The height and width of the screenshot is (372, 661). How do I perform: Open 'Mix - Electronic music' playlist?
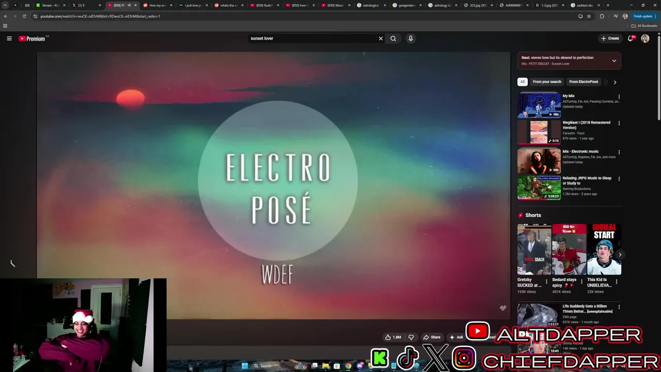pyautogui.click(x=539, y=161)
